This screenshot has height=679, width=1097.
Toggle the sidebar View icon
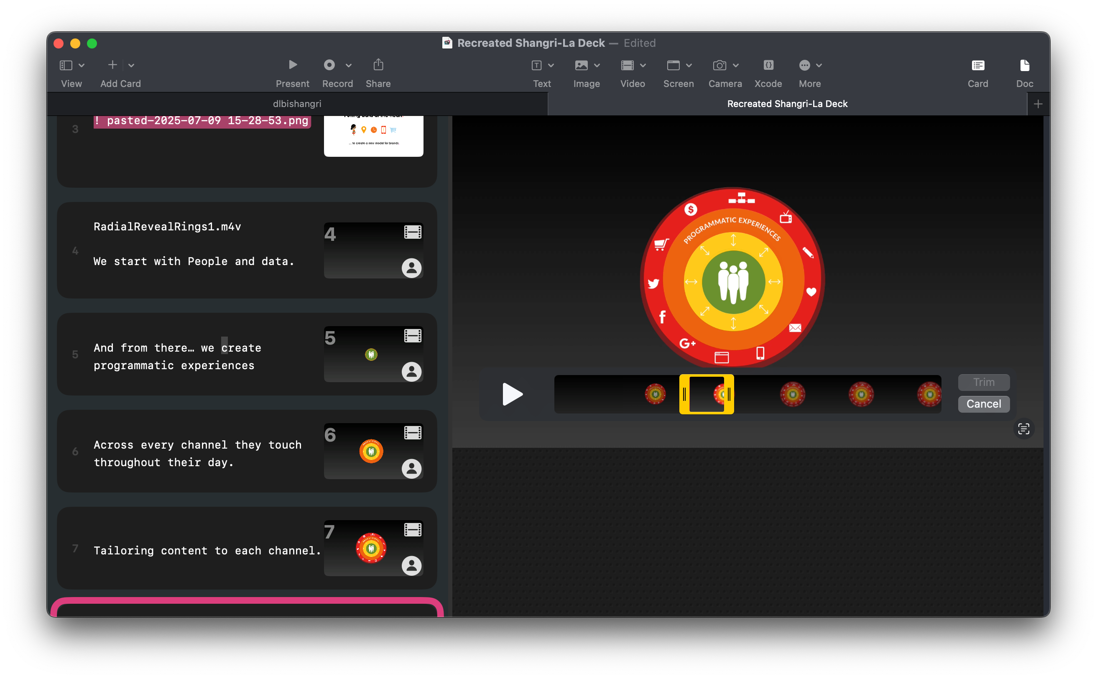[66, 65]
